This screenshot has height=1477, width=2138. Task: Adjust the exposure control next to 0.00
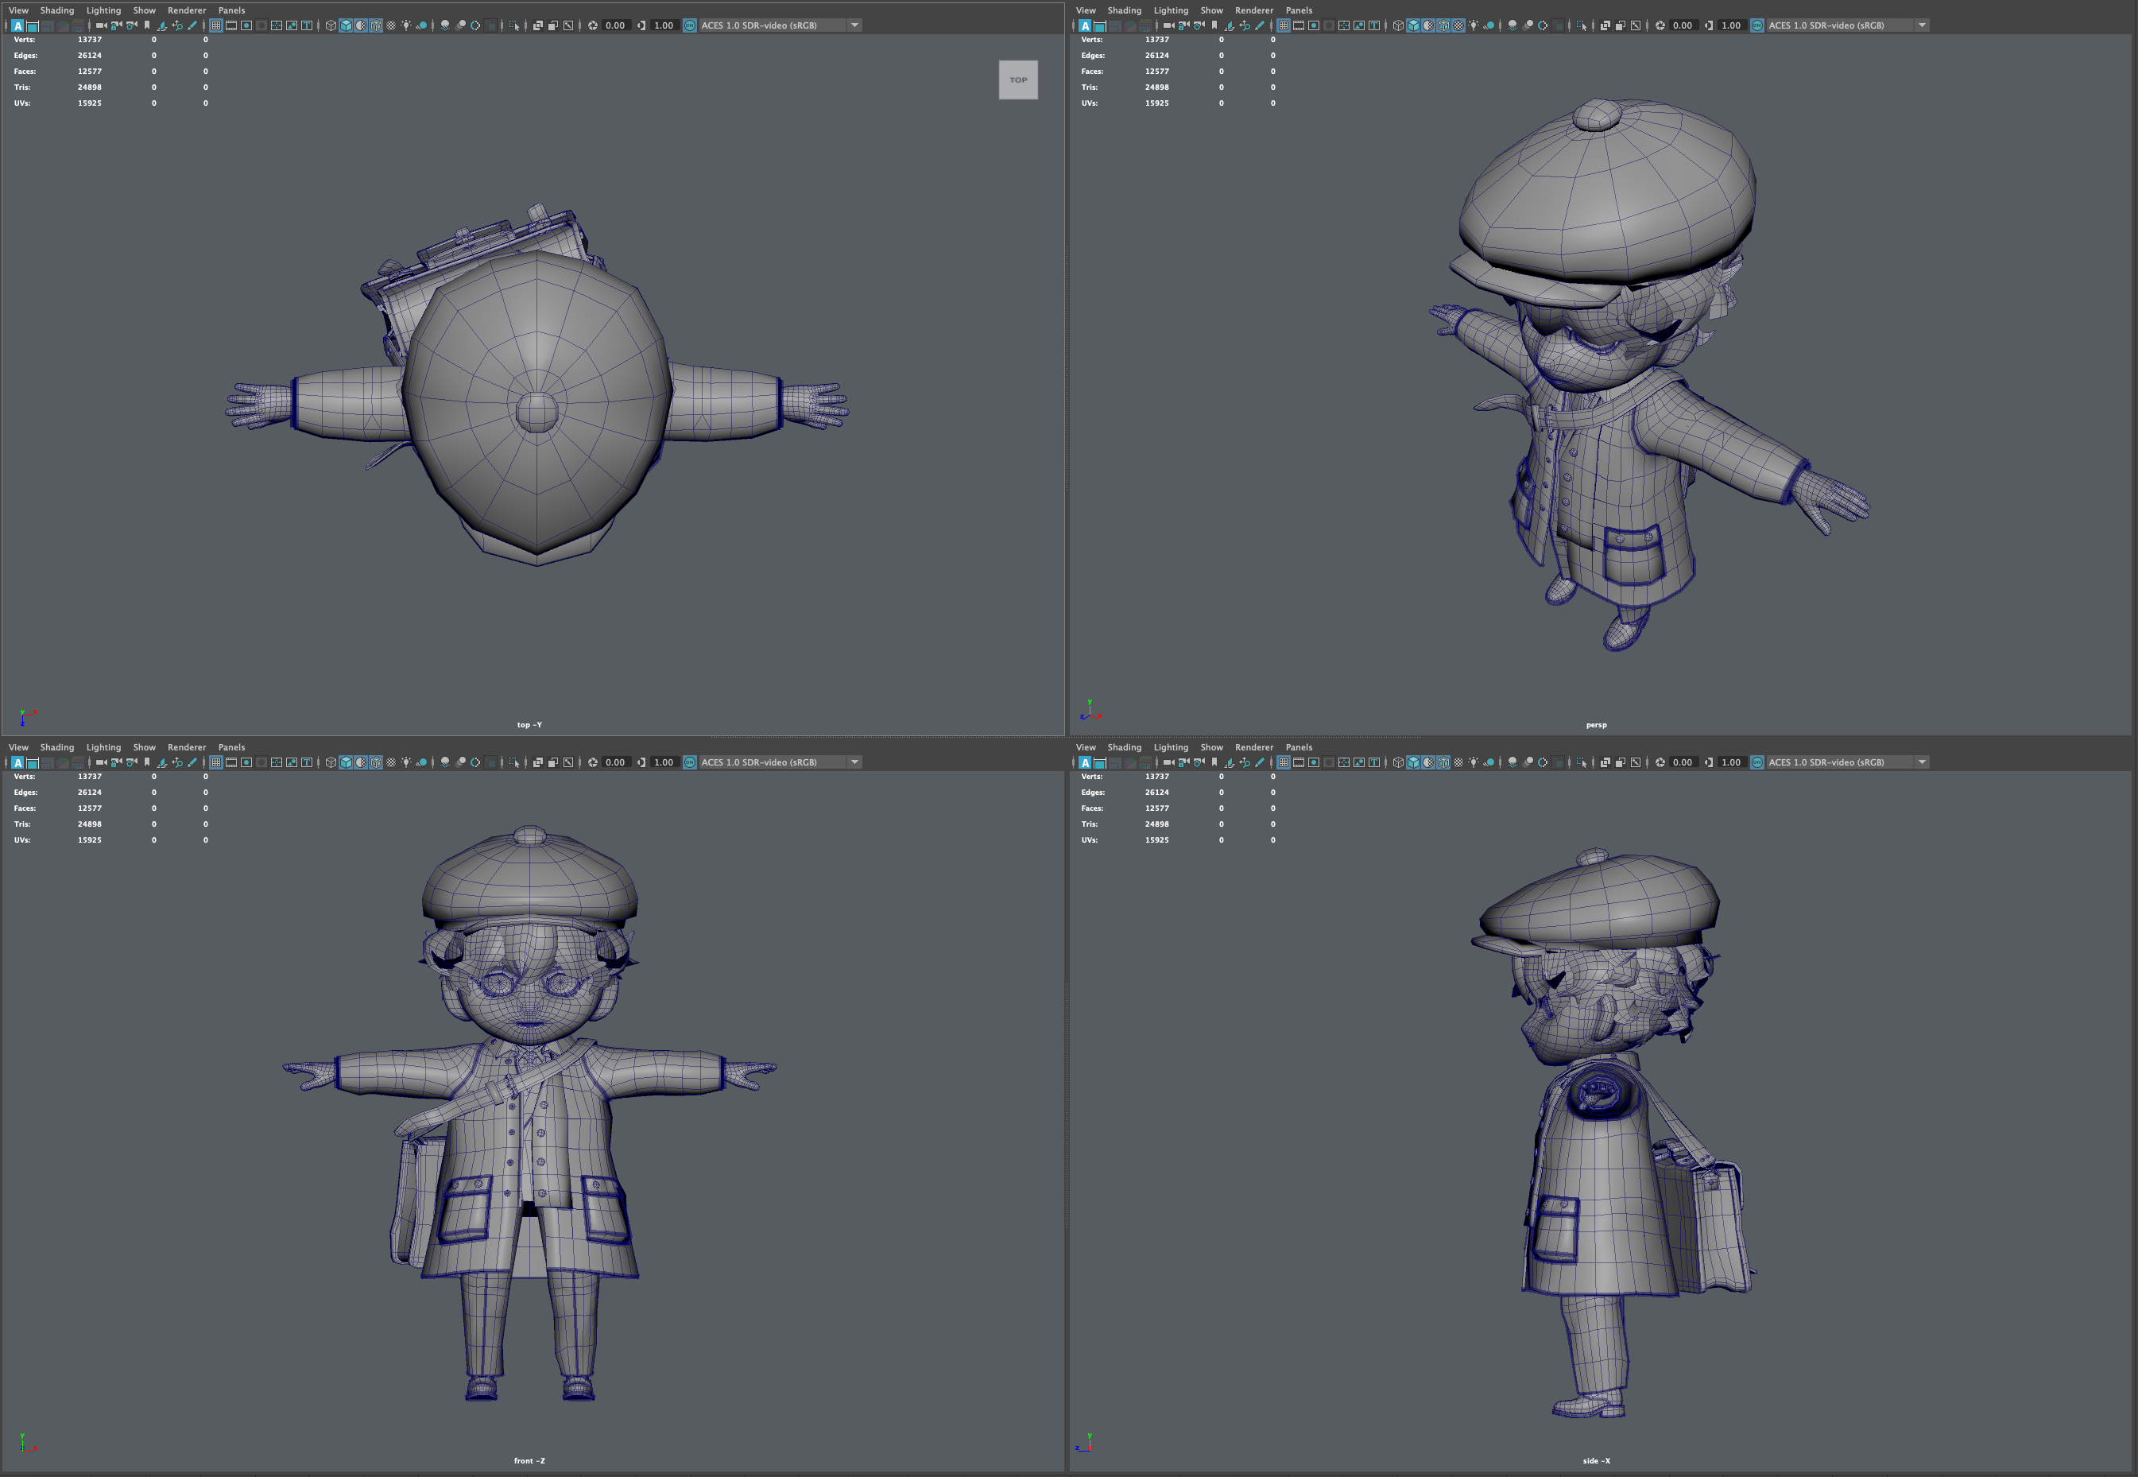click(593, 25)
